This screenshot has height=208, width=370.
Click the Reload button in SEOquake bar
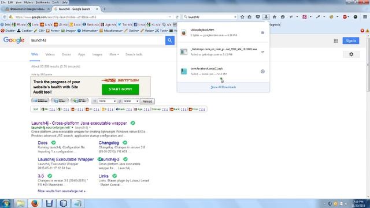point(147,102)
